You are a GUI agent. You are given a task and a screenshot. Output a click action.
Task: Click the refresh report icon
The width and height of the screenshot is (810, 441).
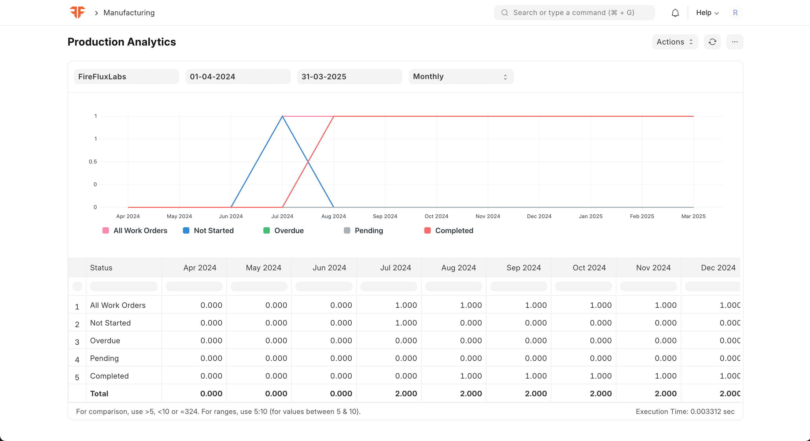[x=712, y=42]
